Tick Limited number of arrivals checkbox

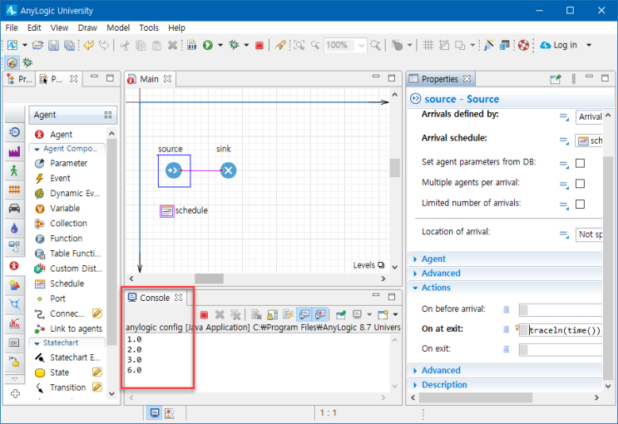coord(580,204)
